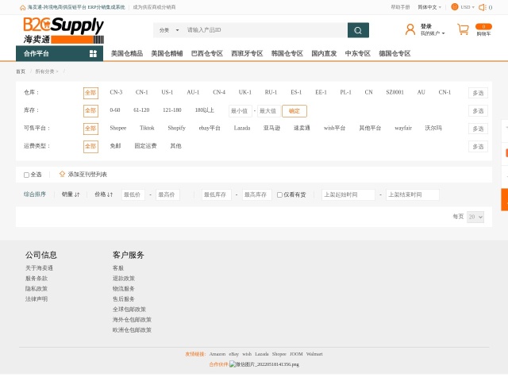Open 韩国仓专区 tab
This screenshot has width=508, height=381.
(287, 53)
